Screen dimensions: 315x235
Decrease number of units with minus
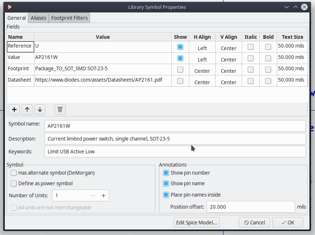[93, 196]
